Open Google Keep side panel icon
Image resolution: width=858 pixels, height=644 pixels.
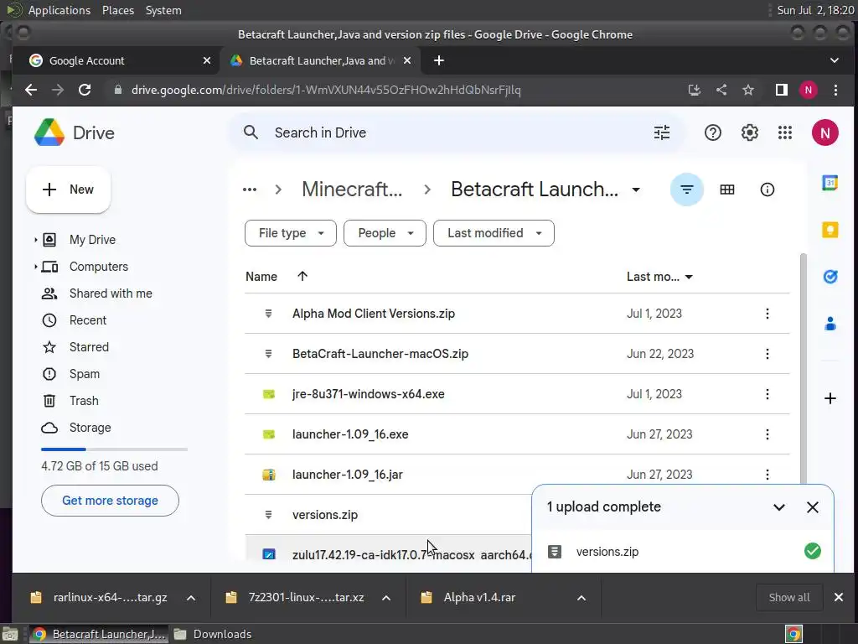click(830, 230)
